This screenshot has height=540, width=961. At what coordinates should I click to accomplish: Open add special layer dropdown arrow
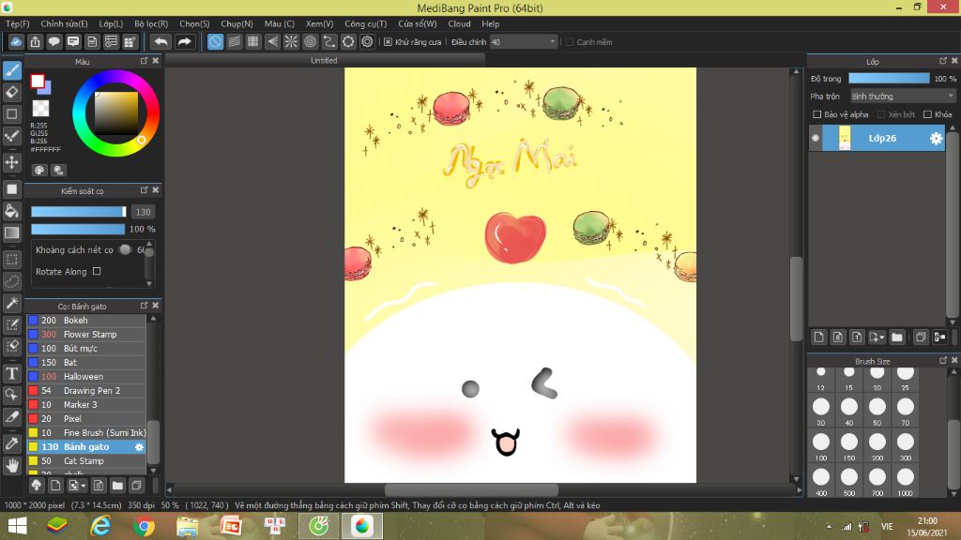pos(877,337)
